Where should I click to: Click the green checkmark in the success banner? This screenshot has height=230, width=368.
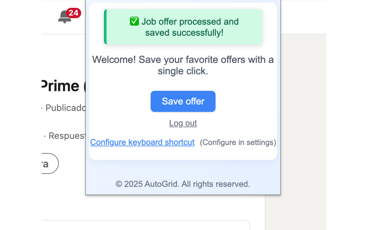click(x=134, y=21)
